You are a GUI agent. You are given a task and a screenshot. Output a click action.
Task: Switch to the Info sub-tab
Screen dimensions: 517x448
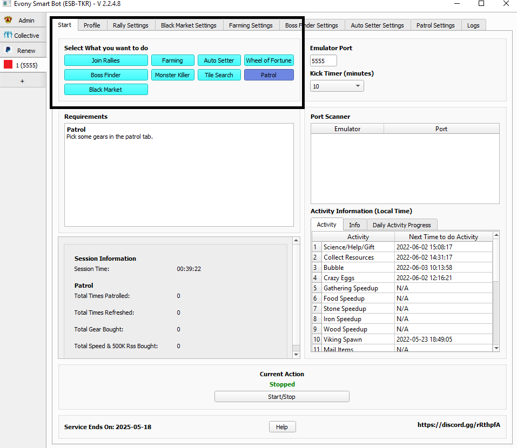(x=354, y=225)
